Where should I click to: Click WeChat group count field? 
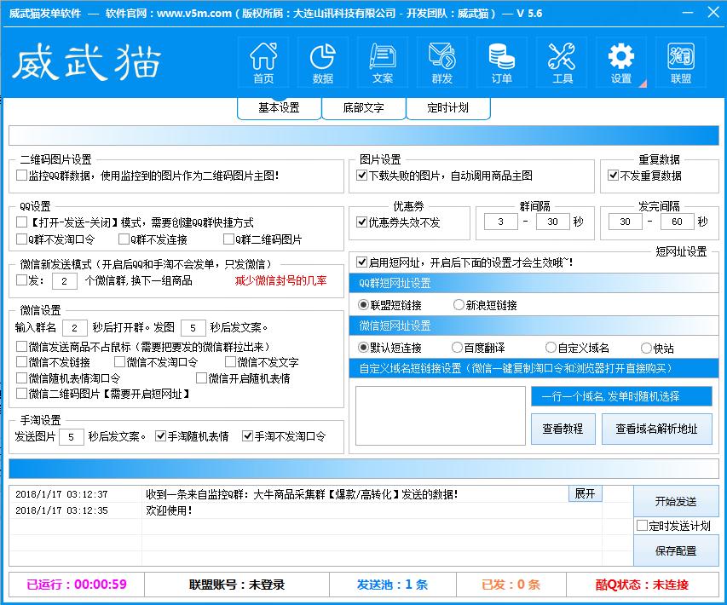coord(65,281)
